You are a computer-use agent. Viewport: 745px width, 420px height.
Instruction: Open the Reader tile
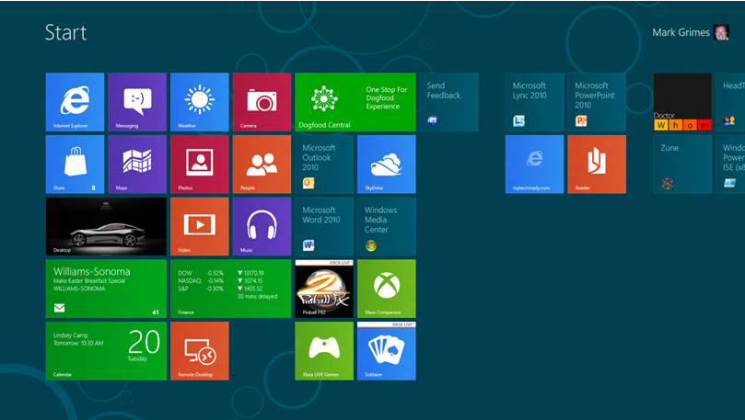(x=597, y=164)
